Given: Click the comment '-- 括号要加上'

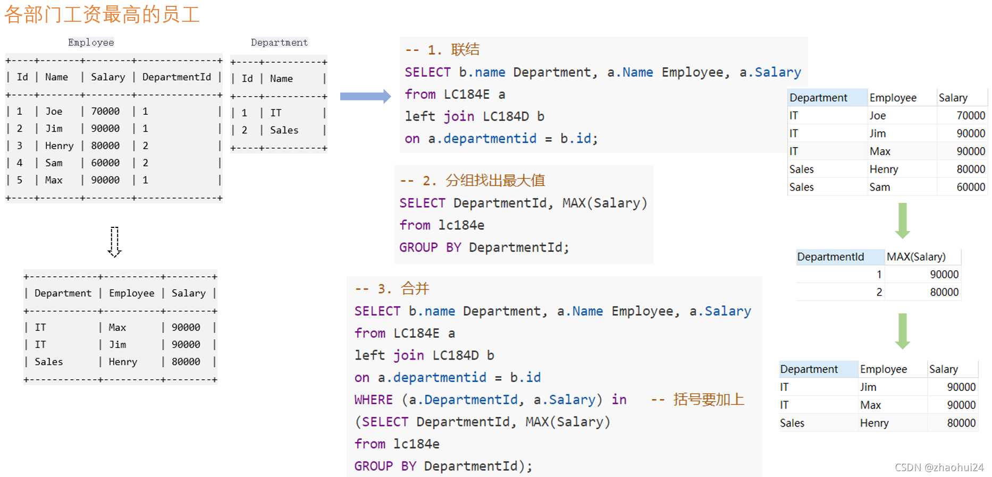Looking at the screenshot, I should pyautogui.click(x=697, y=399).
